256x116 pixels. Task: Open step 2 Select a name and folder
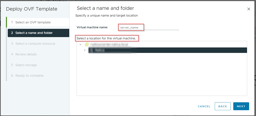point(34,33)
